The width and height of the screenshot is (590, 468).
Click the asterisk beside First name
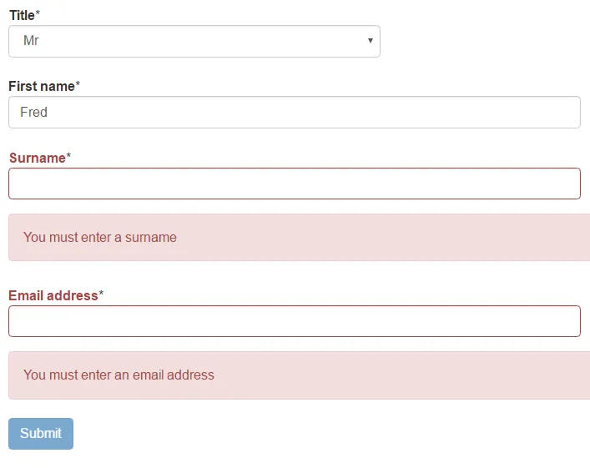(x=78, y=85)
